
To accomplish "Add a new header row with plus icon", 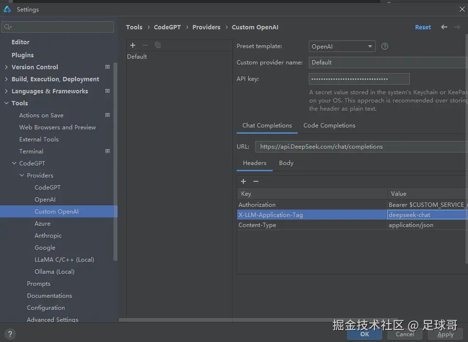I will 243,181.
